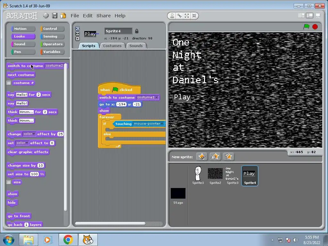
Task: Open costume2 dropdown in palette block
Action: click(54, 66)
